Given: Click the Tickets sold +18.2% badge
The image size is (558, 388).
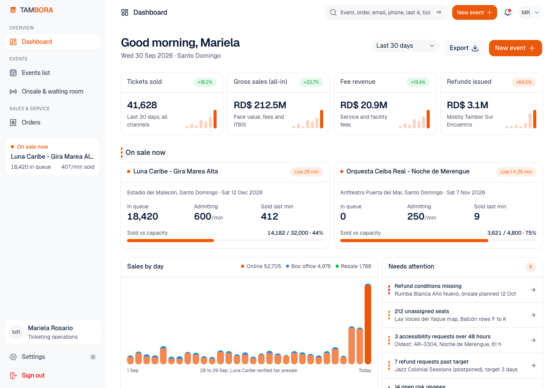Looking at the screenshot, I should [205, 82].
